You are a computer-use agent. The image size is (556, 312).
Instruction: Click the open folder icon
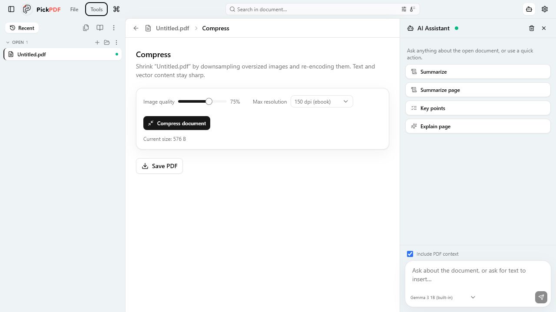(x=107, y=42)
